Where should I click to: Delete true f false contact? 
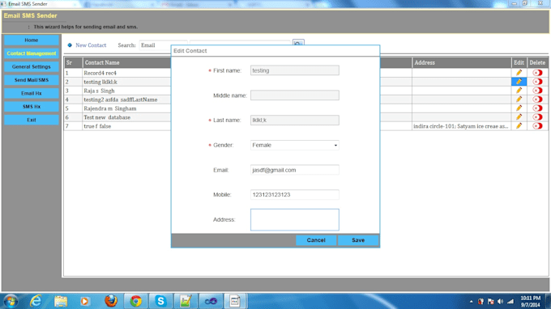coord(537,126)
